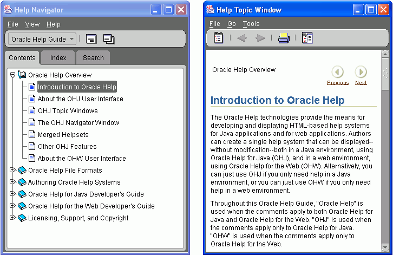This screenshot has width=393, height=255.
Task: Click the book icon beside Authoring Oracle Help Systems
Action: tap(22, 182)
